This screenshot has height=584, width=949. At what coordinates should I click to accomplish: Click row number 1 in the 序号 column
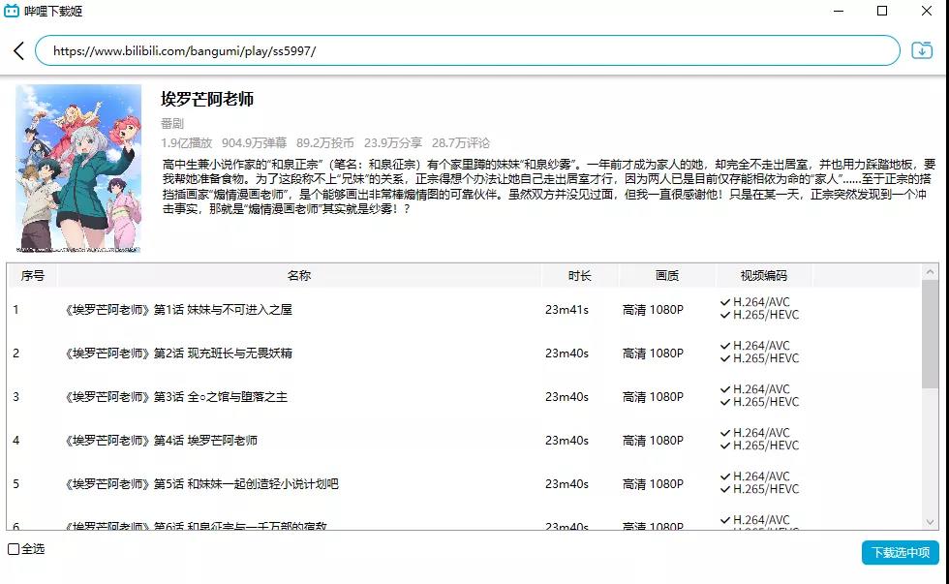15,310
